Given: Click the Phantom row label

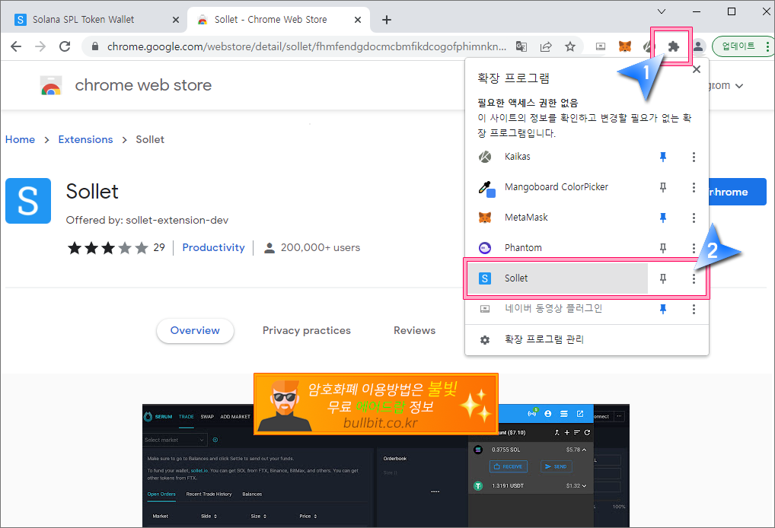Looking at the screenshot, I should tap(523, 248).
